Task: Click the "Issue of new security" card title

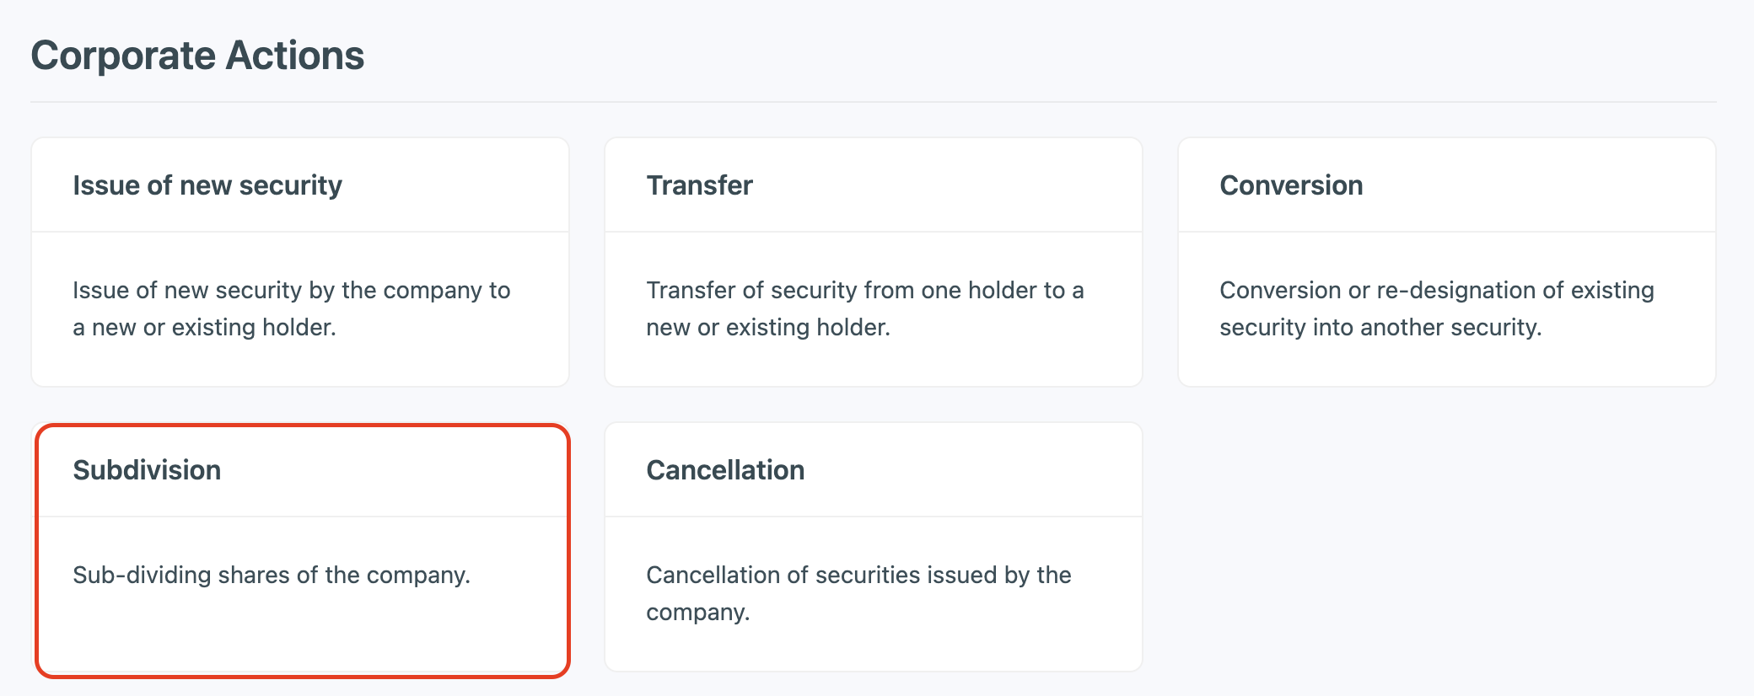Action: [207, 185]
